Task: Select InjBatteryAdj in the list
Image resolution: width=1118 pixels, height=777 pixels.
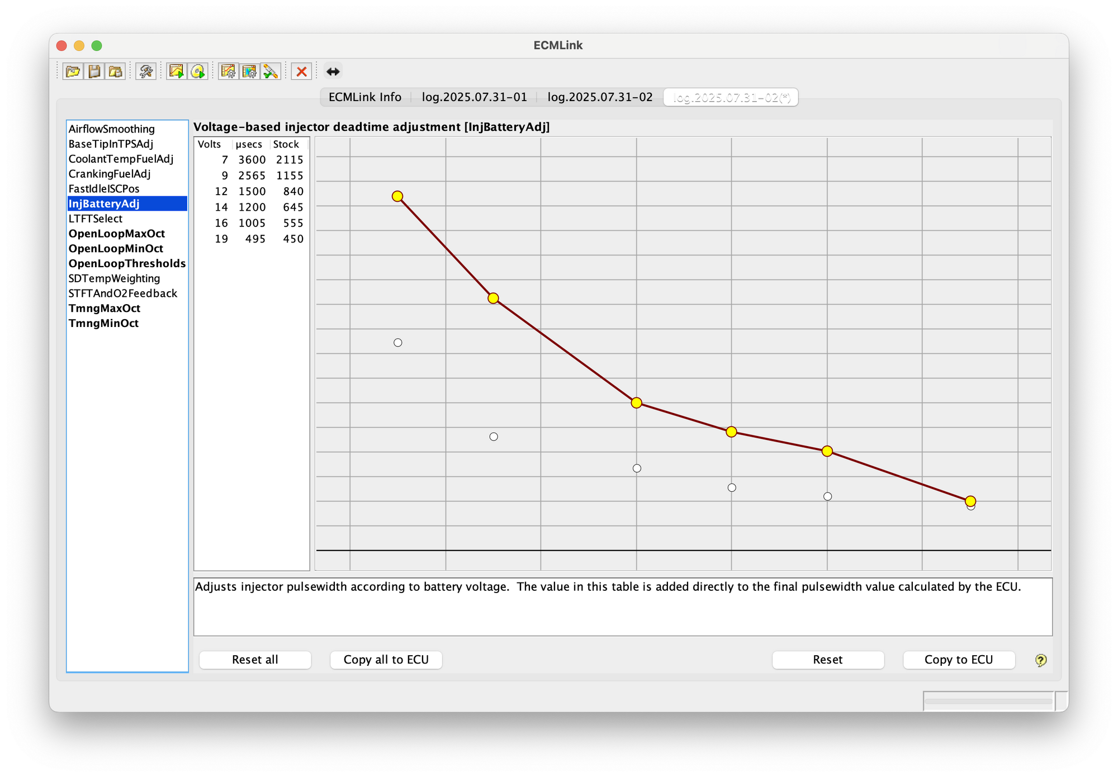Action: (x=127, y=203)
